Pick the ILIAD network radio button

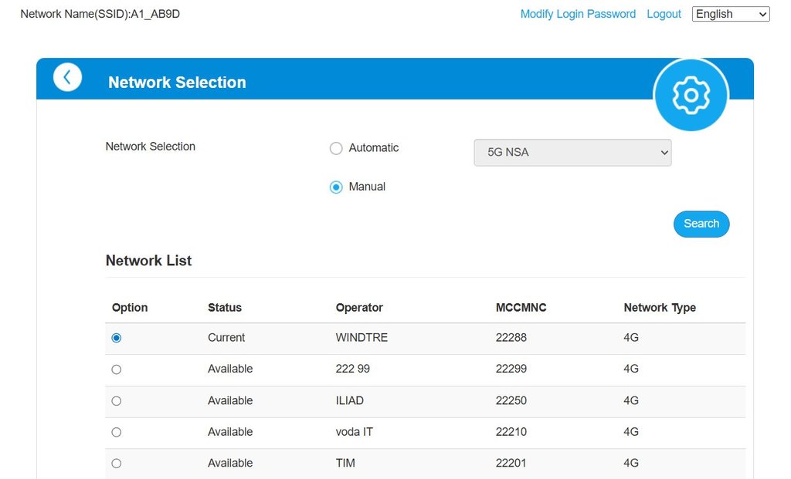click(117, 401)
